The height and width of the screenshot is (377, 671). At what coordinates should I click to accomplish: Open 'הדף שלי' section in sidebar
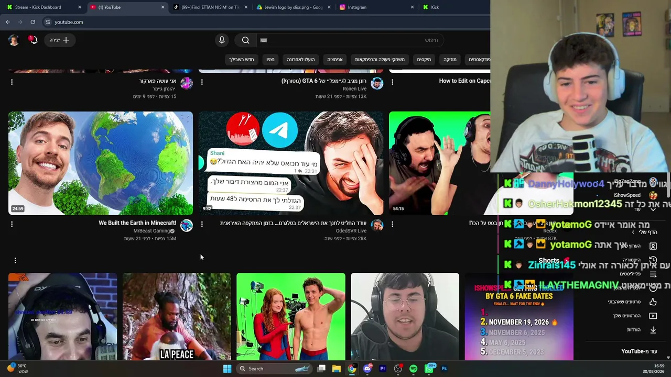(645, 232)
